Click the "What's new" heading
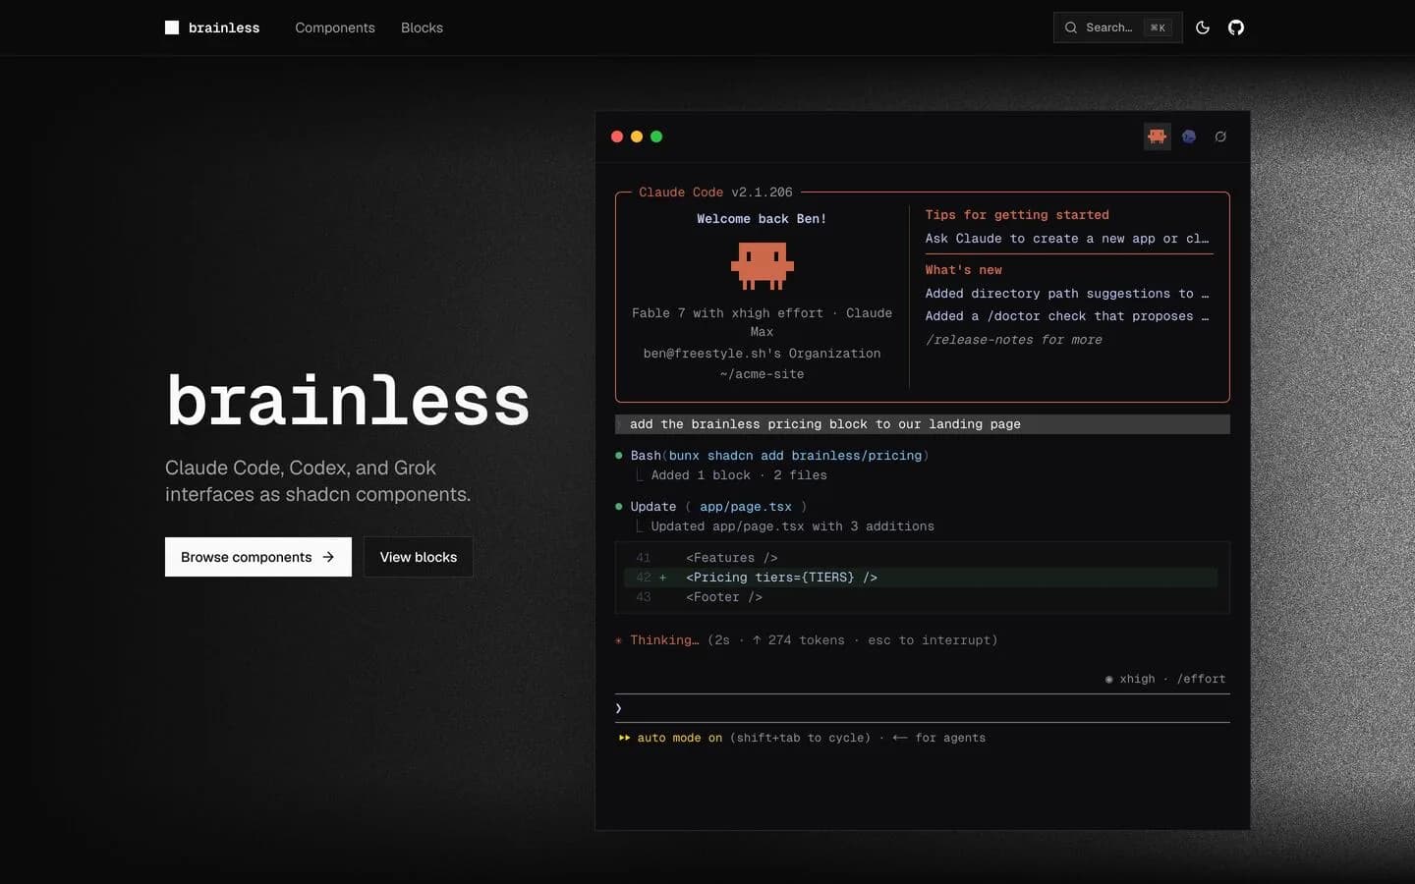The width and height of the screenshot is (1415, 884). 963,270
